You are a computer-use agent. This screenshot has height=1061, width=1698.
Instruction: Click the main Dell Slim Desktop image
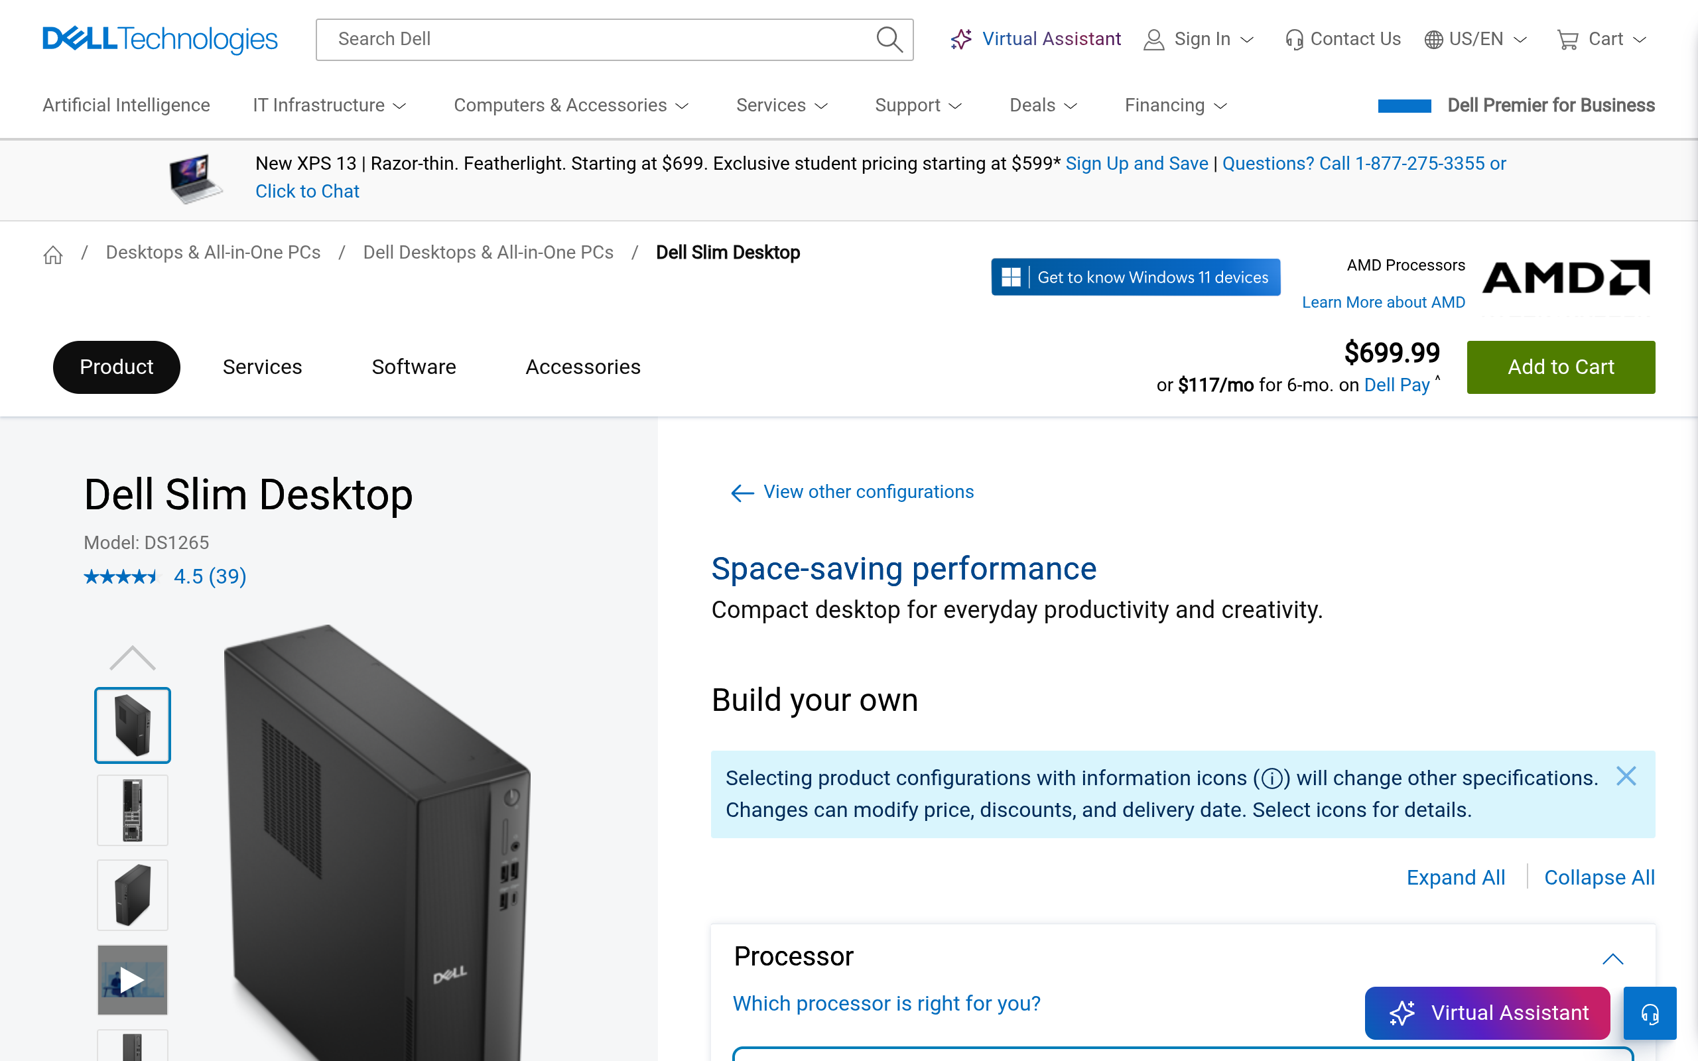[377, 842]
